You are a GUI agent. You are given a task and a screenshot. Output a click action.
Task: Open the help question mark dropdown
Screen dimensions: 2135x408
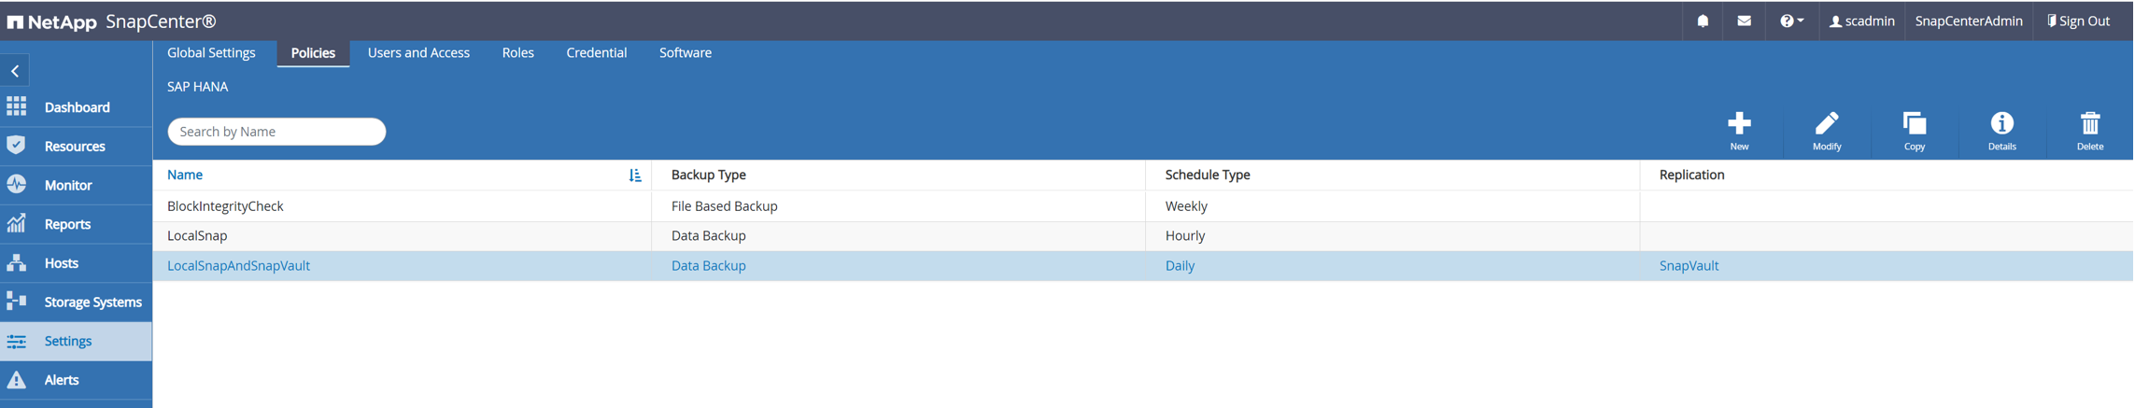[1790, 21]
